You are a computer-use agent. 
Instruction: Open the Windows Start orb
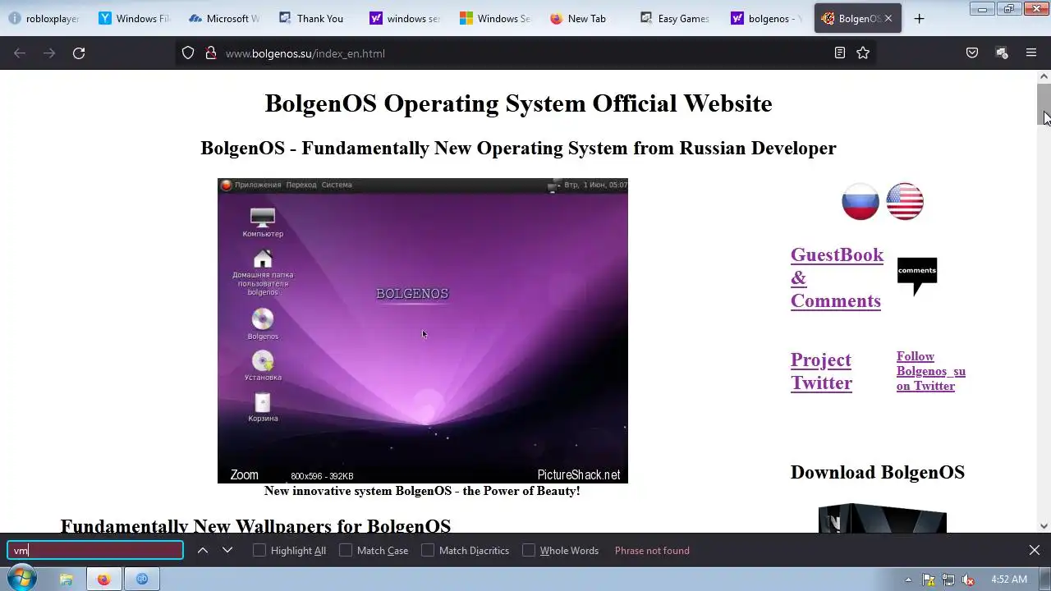point(22,578)
